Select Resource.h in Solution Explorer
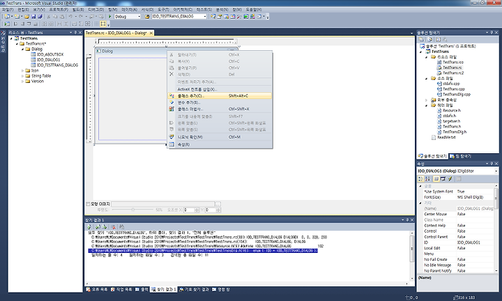The image size is (502, 301). [x=451, y=110]
